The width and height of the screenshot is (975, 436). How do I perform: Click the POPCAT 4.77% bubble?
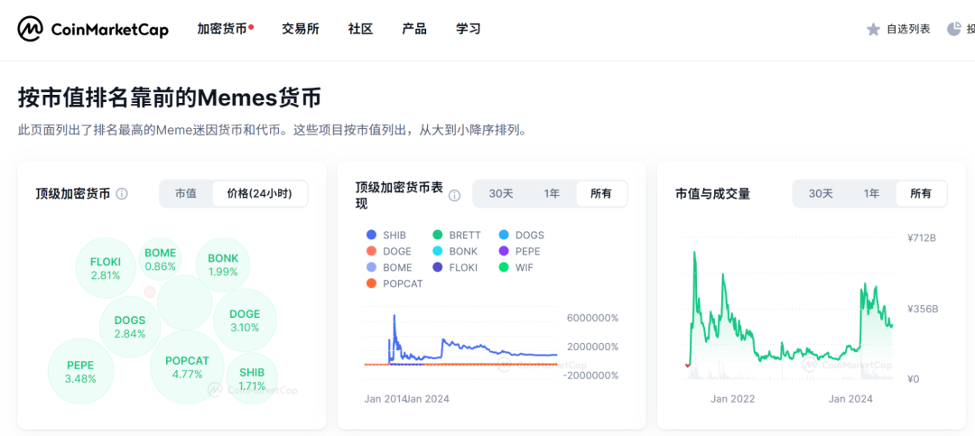click(187, 366)
